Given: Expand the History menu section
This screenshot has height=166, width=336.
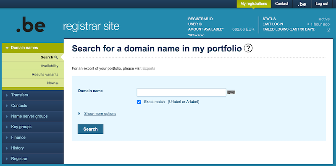Looking at the screenshot, I should 33,148.
